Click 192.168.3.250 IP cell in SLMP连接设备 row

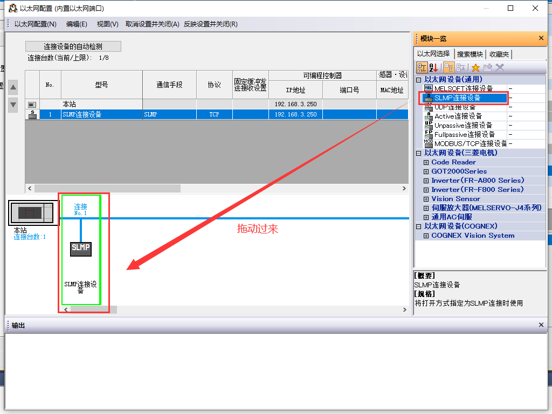(x=296, y=114)
